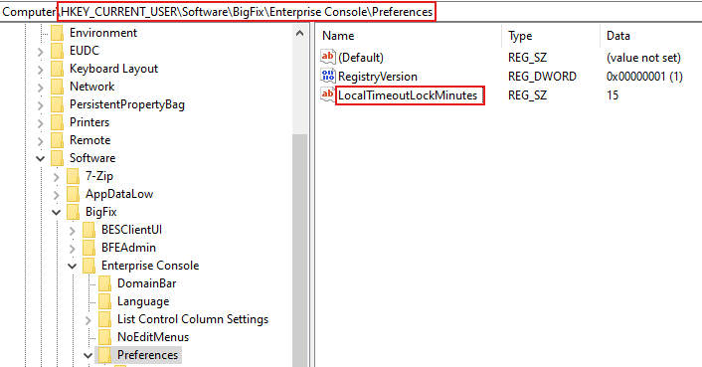Select the Keyboard Layout tree label
Viewport: 702px width, 367px height.
[113, 69]
